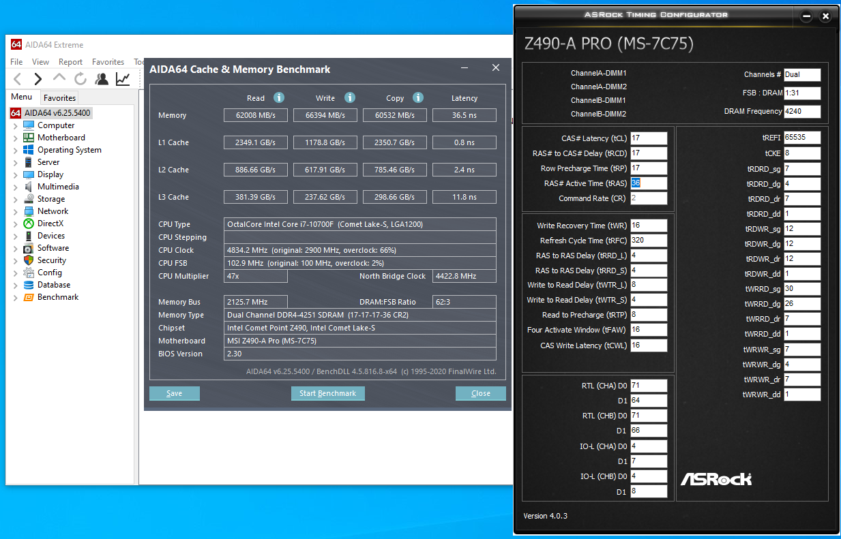Expand the Security tree node
The image size is (841, 539).
[x=16, y=260]
